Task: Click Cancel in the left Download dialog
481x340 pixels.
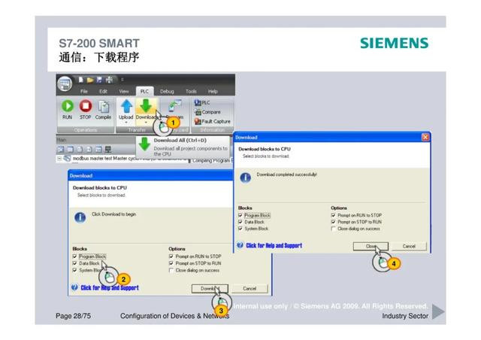Action: [x=250, y=288]
